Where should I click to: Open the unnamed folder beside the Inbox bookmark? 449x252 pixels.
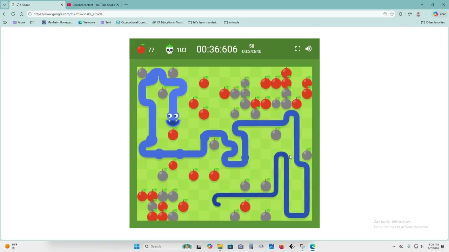point(32,22)
